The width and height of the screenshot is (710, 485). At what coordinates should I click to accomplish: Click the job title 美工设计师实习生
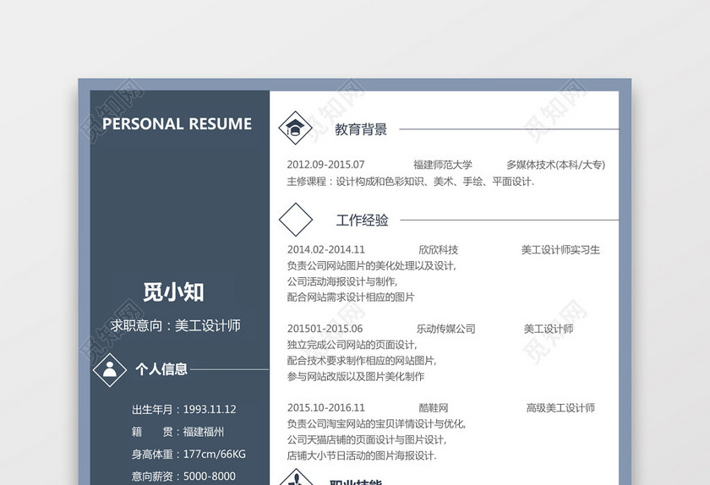click(560, 250)
